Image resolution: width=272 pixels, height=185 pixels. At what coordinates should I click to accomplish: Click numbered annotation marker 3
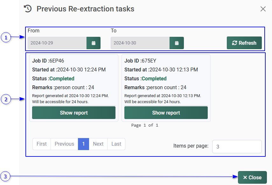5,176
